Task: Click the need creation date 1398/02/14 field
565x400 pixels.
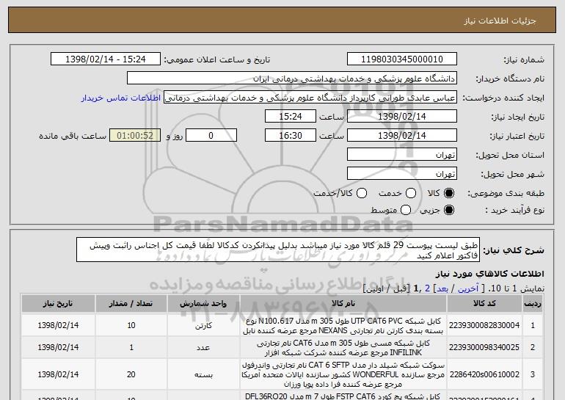Action: click(402, 117)
